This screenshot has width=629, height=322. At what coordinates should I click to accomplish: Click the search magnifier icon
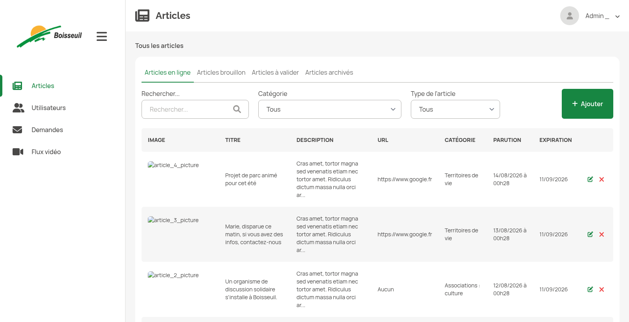pyautogui.click(x=237, y=109)
